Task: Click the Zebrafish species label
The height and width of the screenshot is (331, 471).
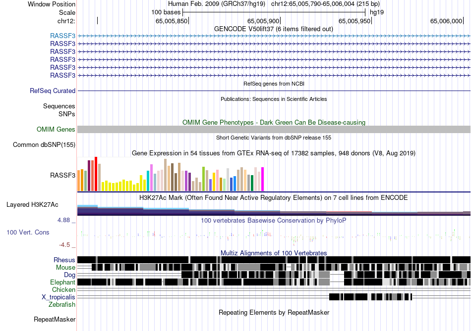Action: pos(62,305)
